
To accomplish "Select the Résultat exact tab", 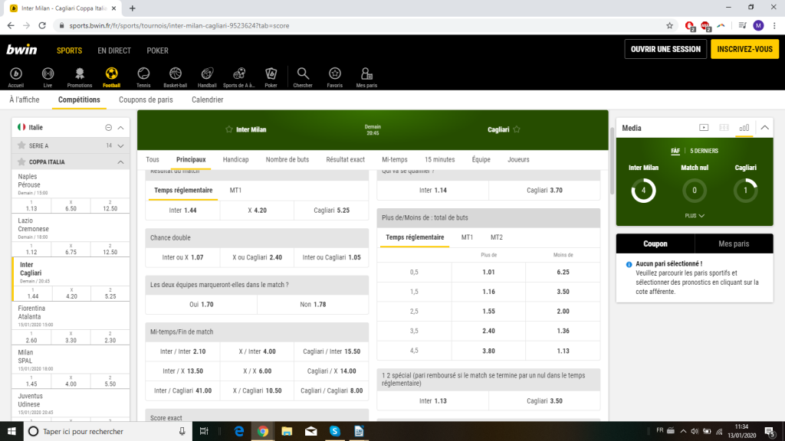I will pos(346,159).
